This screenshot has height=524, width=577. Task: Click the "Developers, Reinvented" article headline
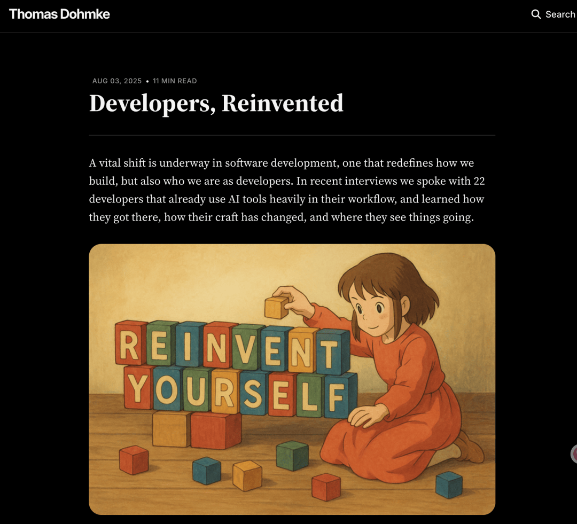tap(216, 104)
